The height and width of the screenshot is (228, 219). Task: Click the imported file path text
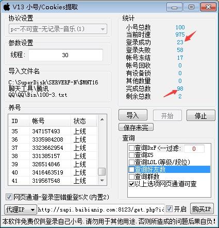coord(53,89)
